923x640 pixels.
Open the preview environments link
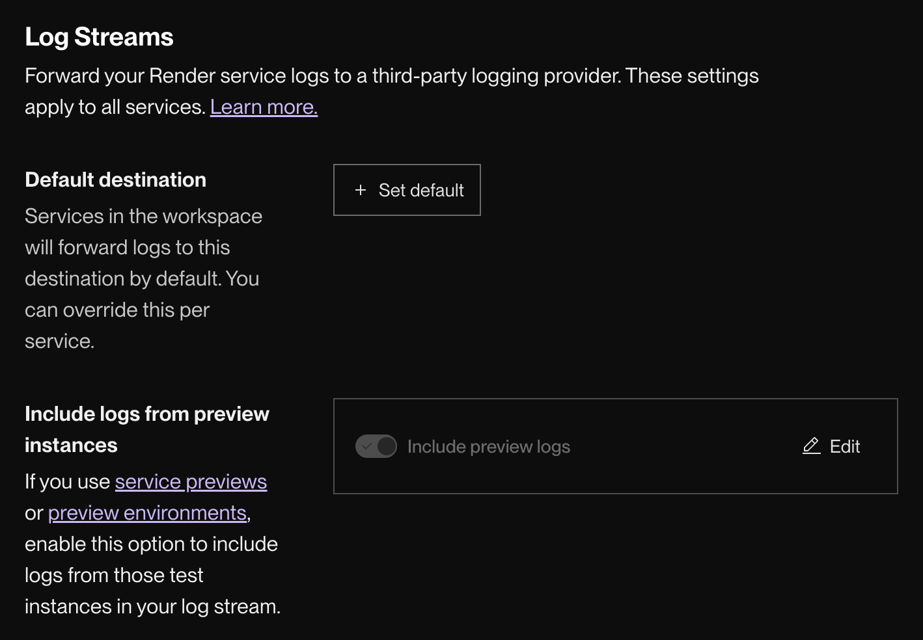click(146, 513)
